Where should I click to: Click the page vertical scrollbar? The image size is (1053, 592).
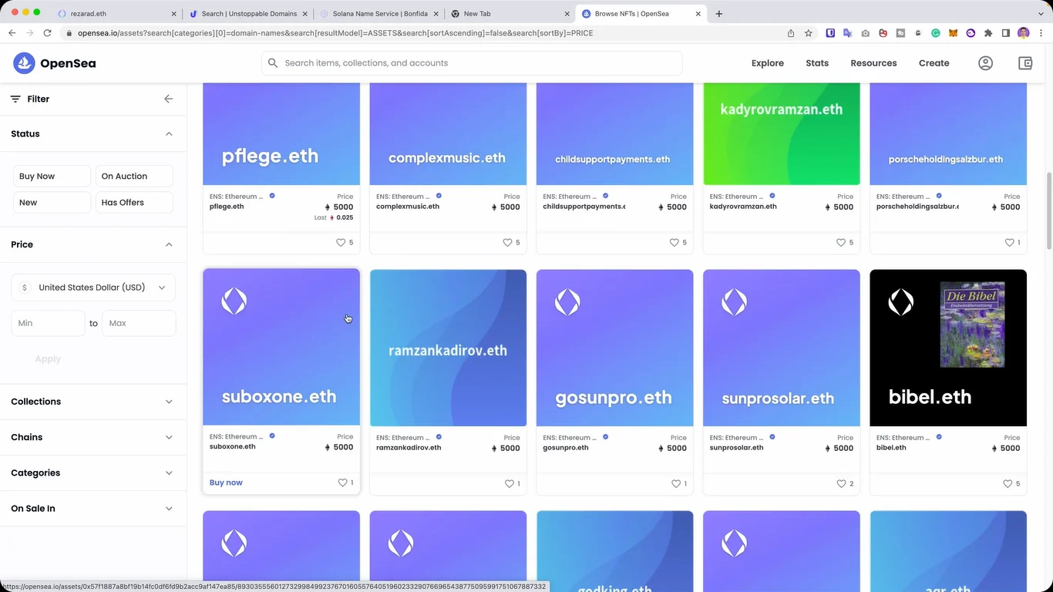tap(1048, 210)
